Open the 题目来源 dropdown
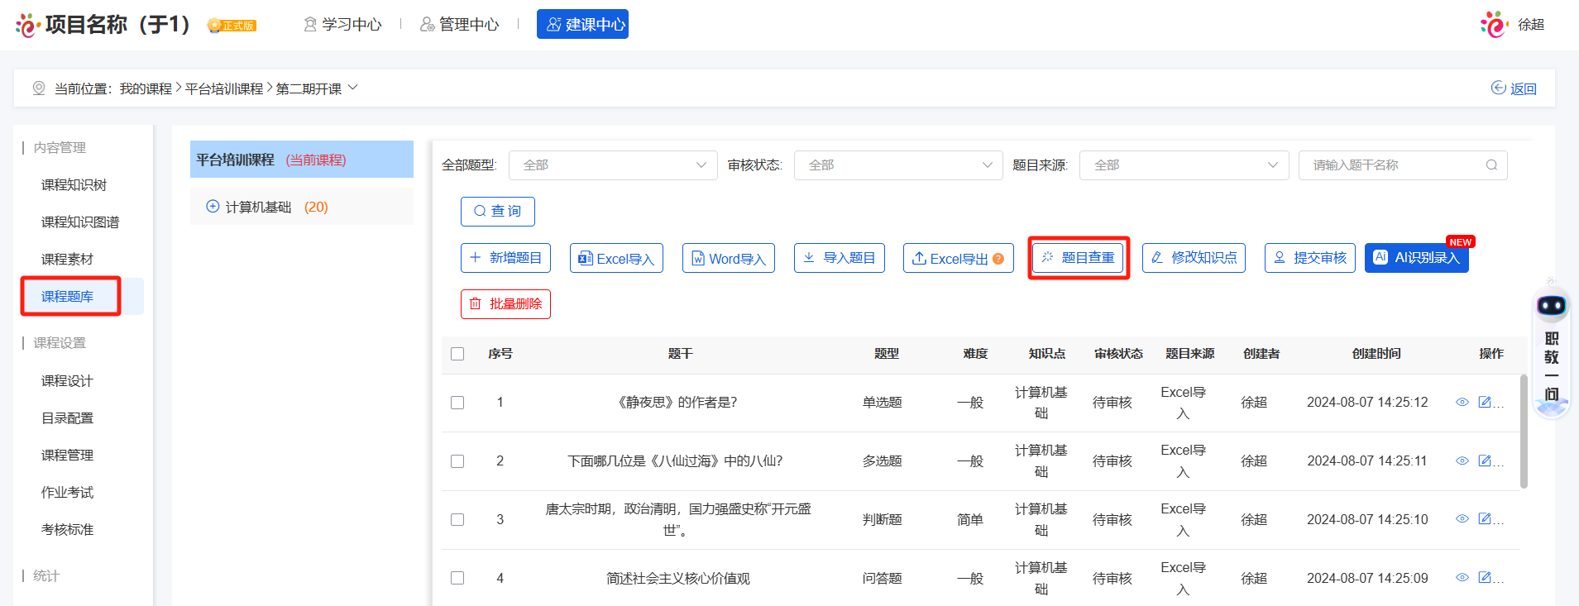1579x606 pixels. pos(1184,165)
